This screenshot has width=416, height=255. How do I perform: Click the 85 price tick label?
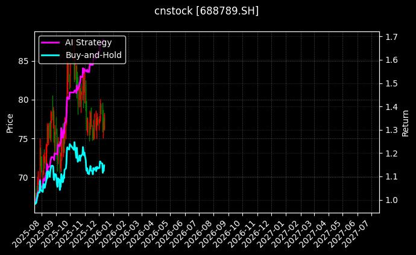coord(24,61)
